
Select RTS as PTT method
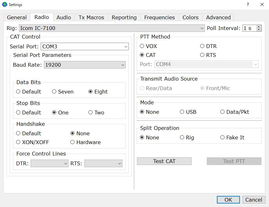208,55
